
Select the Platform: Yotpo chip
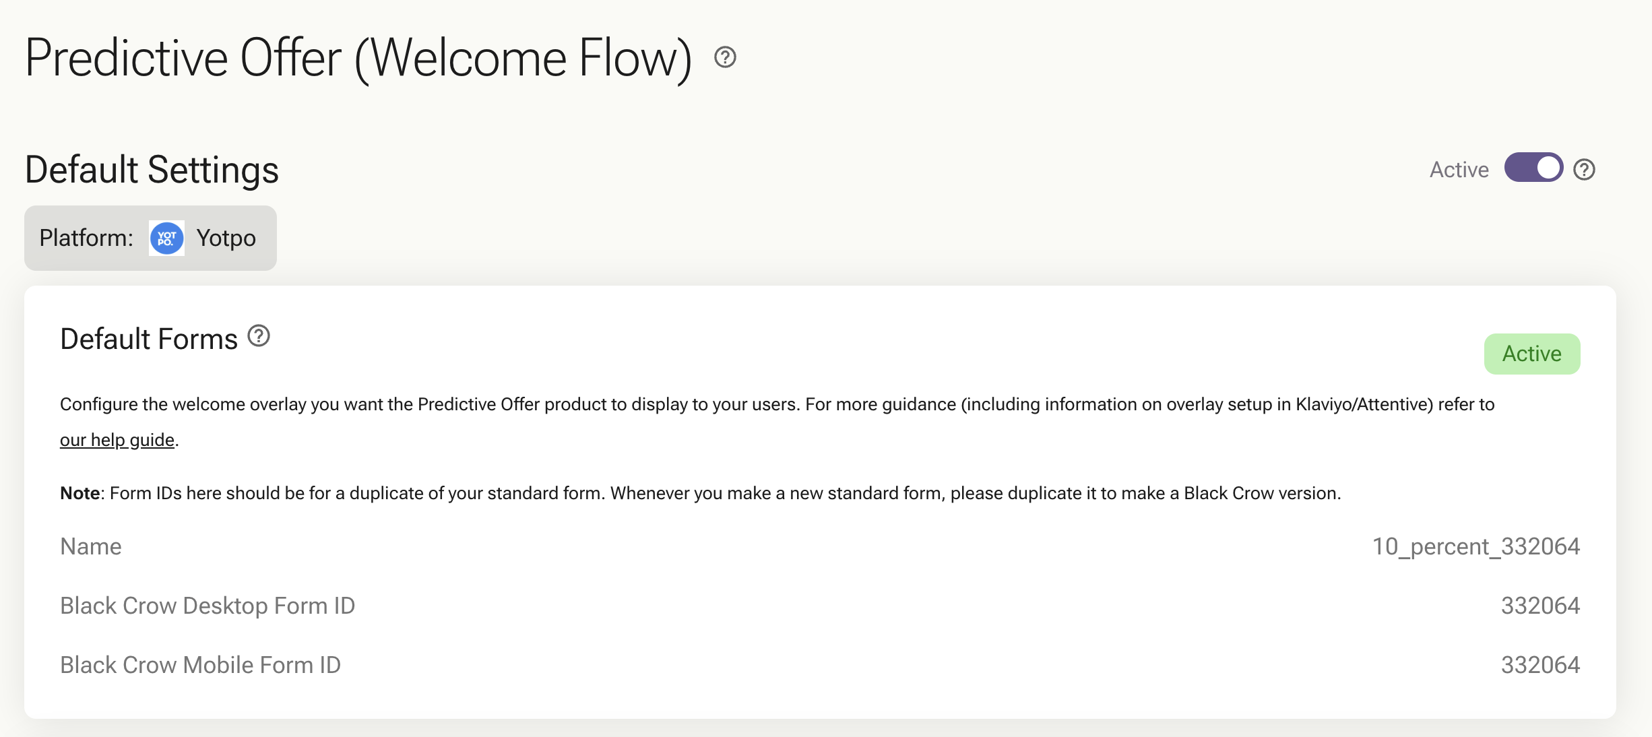pyautogui.click(x=150, y=238)
